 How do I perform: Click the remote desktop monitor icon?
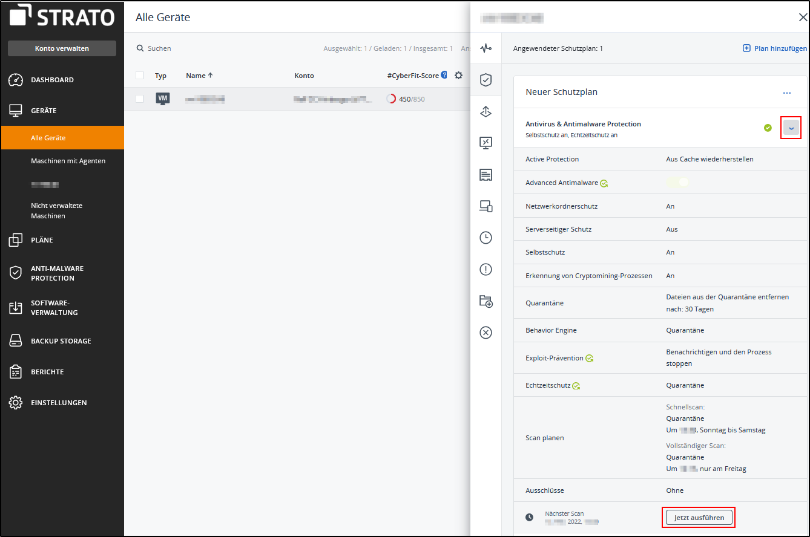(486, 143)
